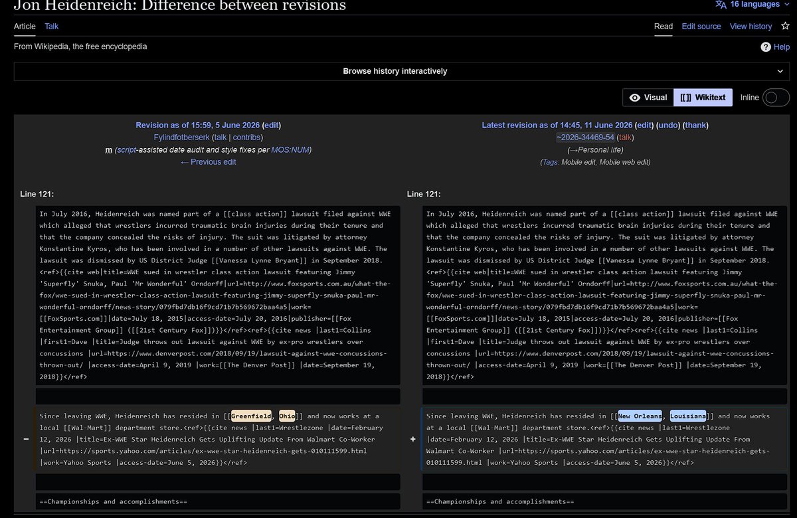This screenshot has height=518, width=797.
Task: Open the Personal life section link
Action: pos(595,150)
